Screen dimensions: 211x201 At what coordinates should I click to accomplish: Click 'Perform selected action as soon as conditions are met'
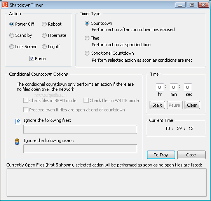click(142, 60)
